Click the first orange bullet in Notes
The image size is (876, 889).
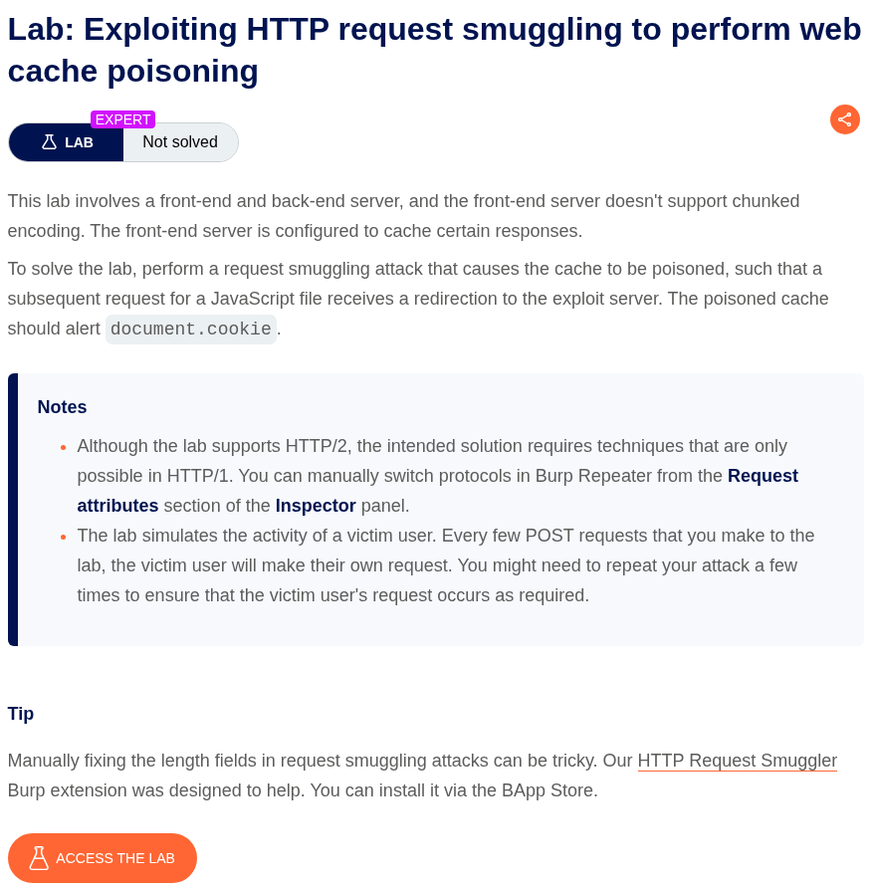coord(64,447)
